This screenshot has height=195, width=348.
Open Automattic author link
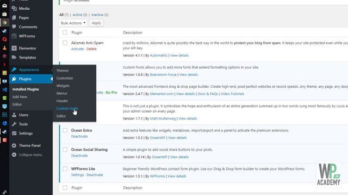tap(158, 55)
